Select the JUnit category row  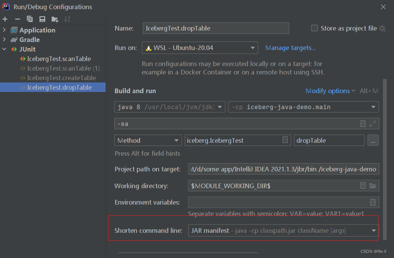[53, 49]
